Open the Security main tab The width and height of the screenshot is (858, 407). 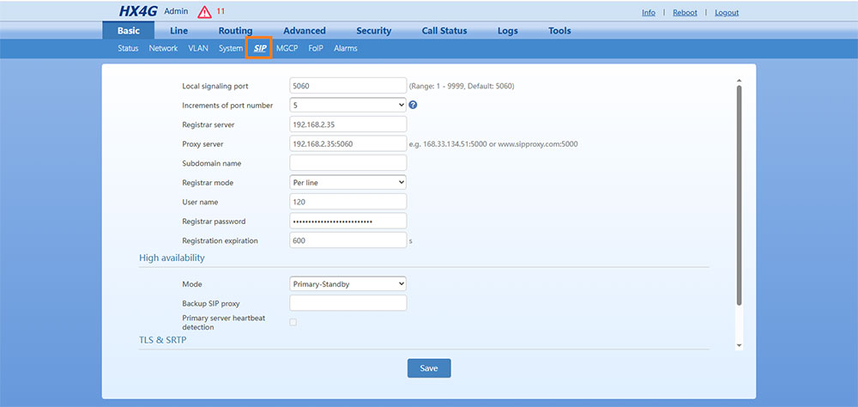373,31
